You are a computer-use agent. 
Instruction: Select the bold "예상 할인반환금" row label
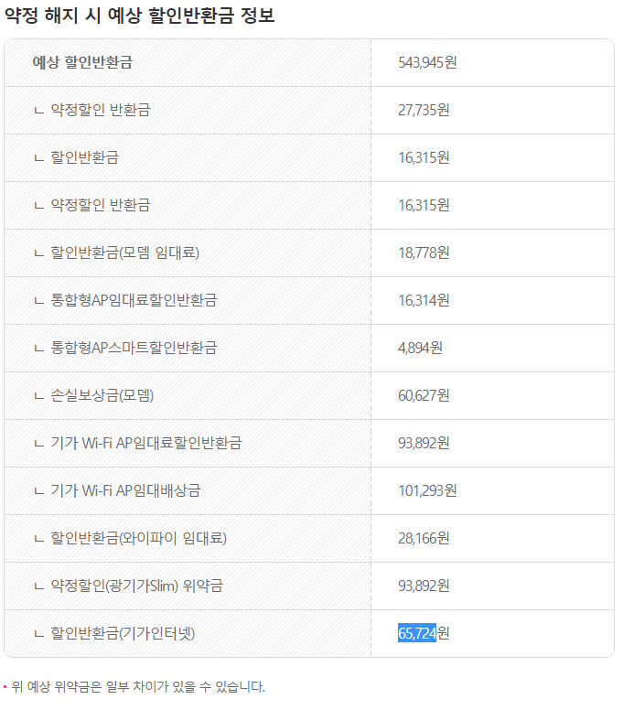[83, 62]
